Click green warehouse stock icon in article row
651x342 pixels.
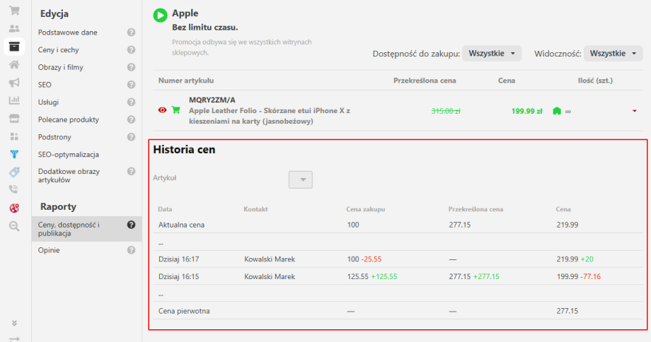557,111
